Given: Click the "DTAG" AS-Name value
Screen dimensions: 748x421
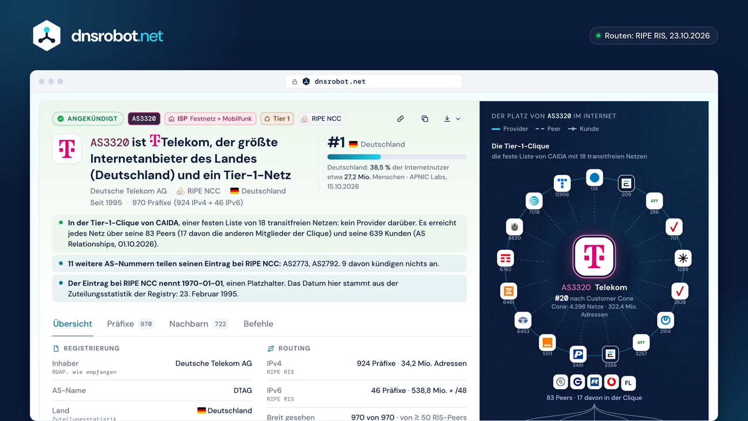Looking at the screenshot, I should click(x=243, y=391).
